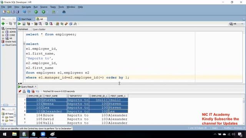Expand the second Data reports folder
Screen dimensions: 246x138
click(3, 120)
